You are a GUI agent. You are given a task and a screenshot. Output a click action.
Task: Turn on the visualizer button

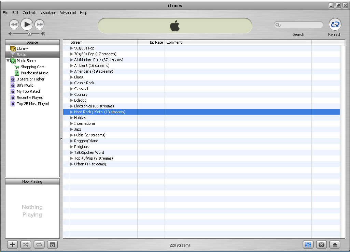click(x=321, y=244)
